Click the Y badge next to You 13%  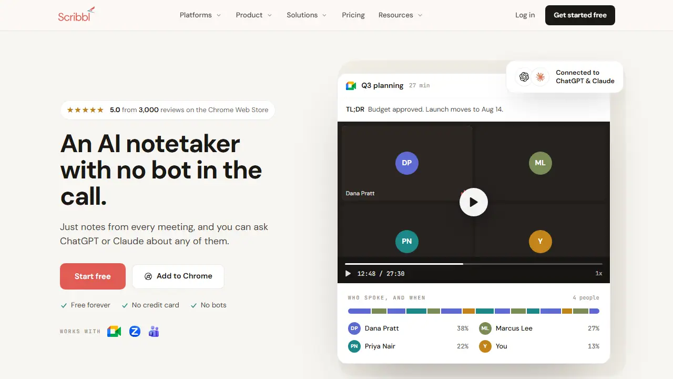485,346
